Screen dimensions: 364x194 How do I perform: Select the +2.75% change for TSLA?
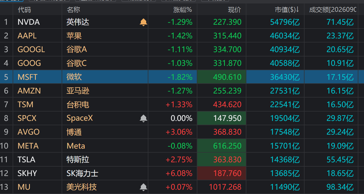(179, 160)
